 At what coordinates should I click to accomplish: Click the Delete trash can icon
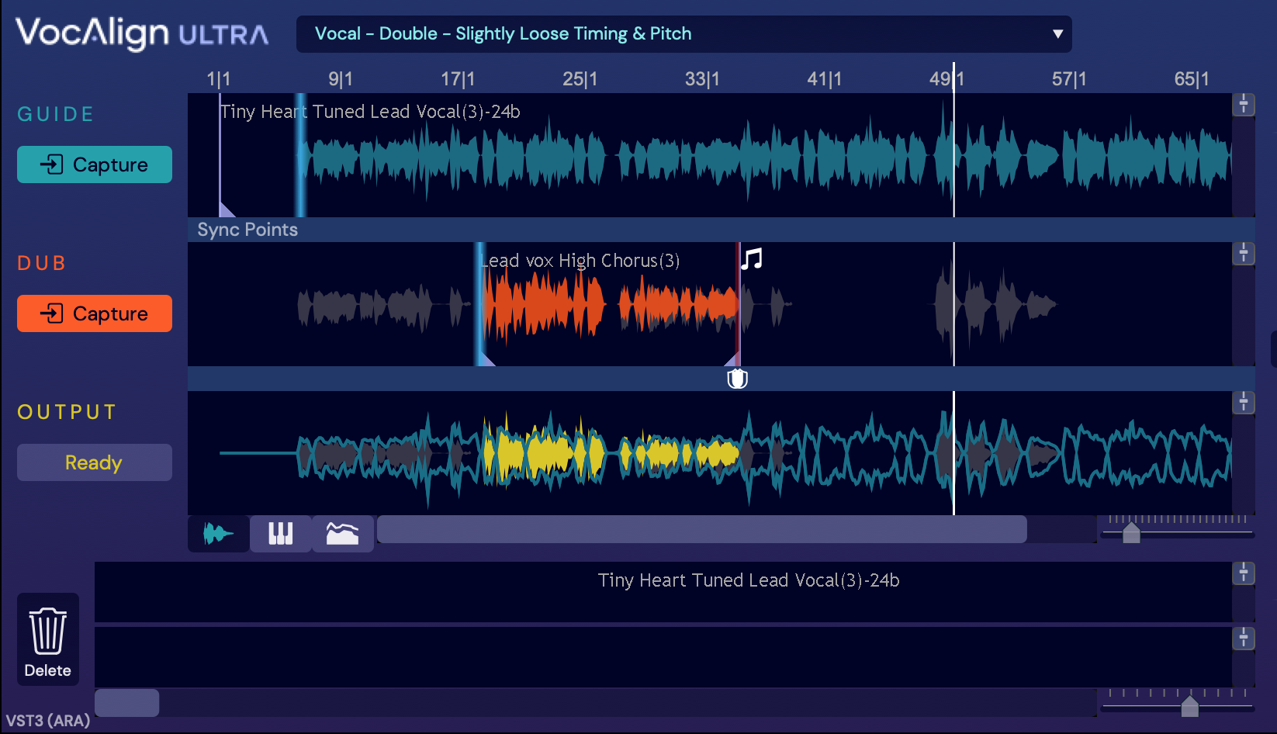tap(47, 632)
